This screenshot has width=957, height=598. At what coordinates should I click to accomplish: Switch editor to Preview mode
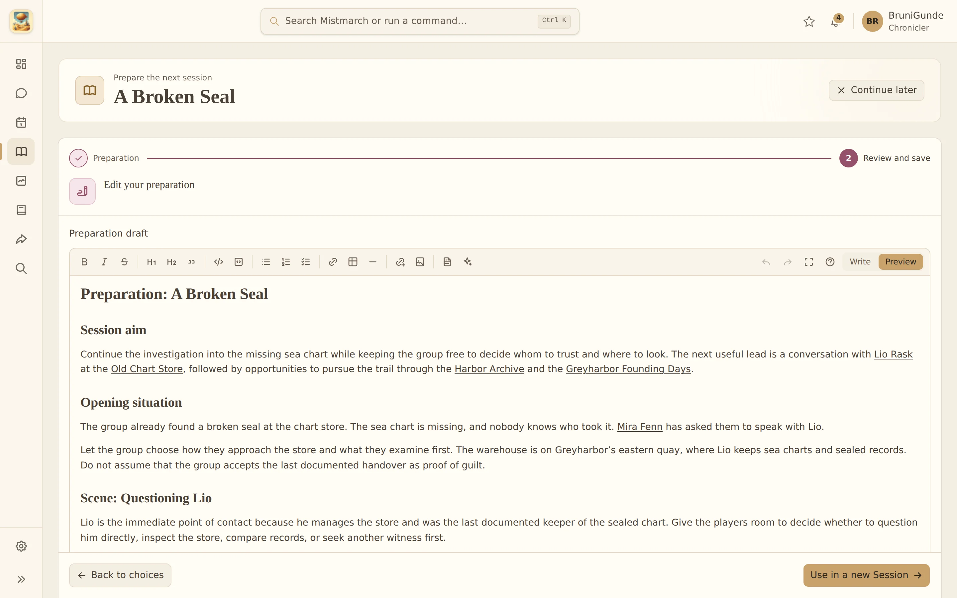coord(901,262)
